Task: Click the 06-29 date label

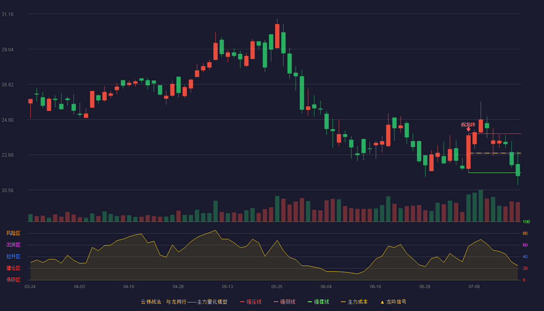Action: pos(425,287)
